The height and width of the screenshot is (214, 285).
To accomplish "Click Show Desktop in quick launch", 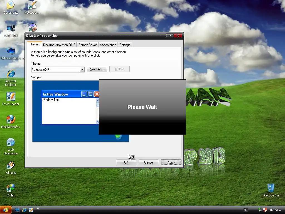I will [17, 210].
